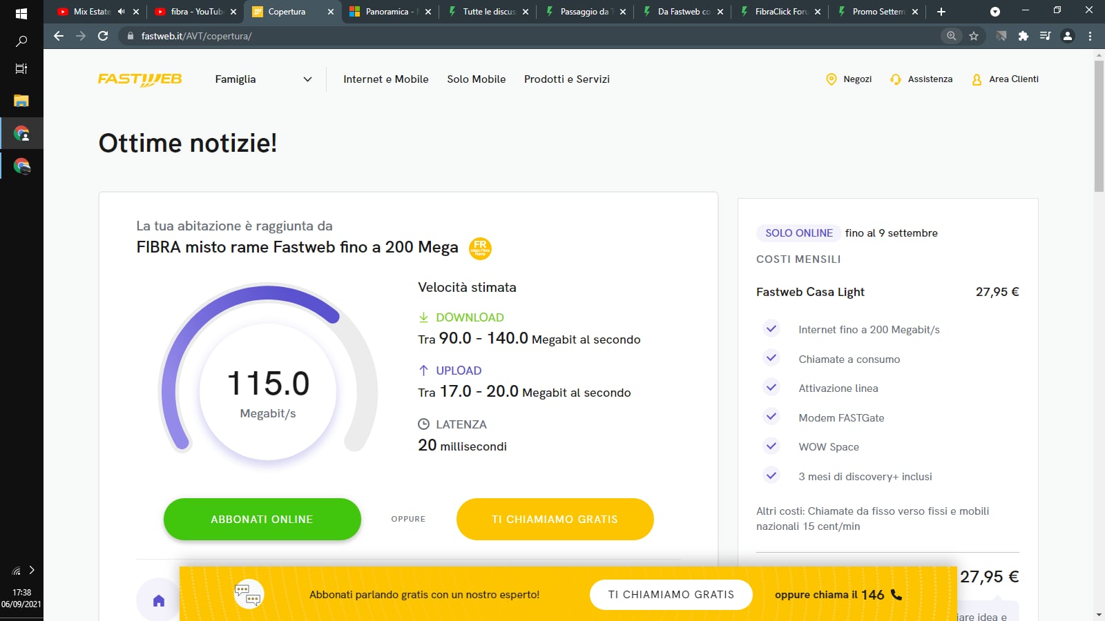Click the home icon at bottom left

[159, 600]
